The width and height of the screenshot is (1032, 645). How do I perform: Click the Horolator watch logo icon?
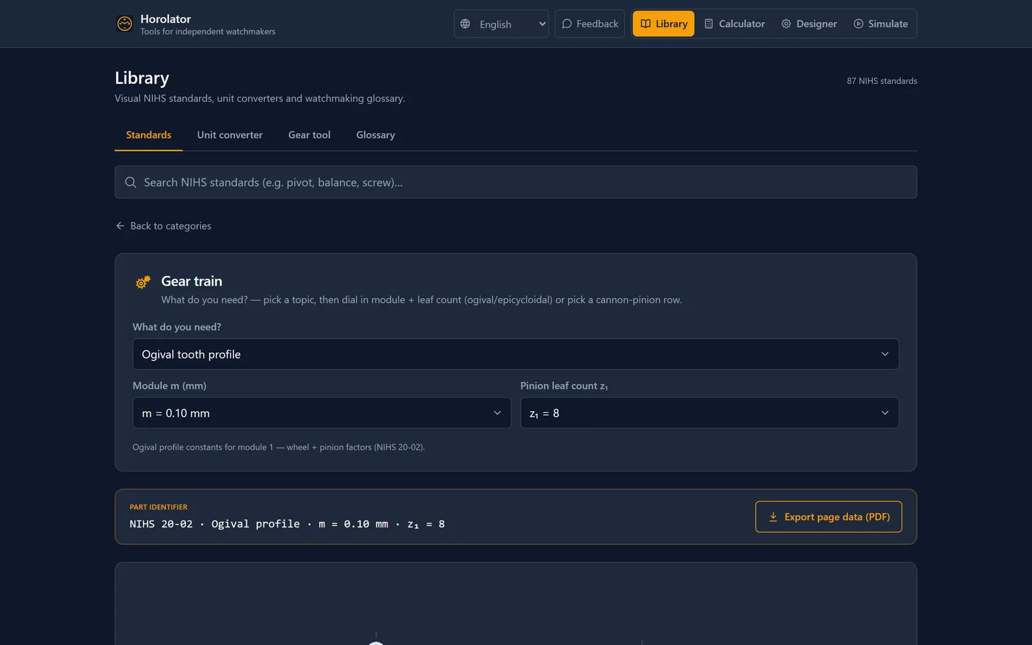point(124,24)
